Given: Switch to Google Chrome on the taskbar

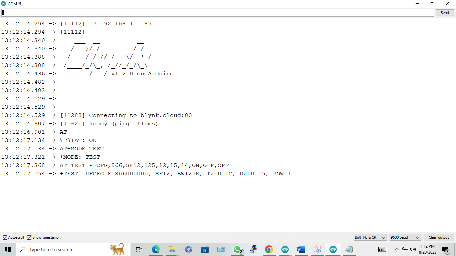Looking at the screenshot, I should pos(269,249).
